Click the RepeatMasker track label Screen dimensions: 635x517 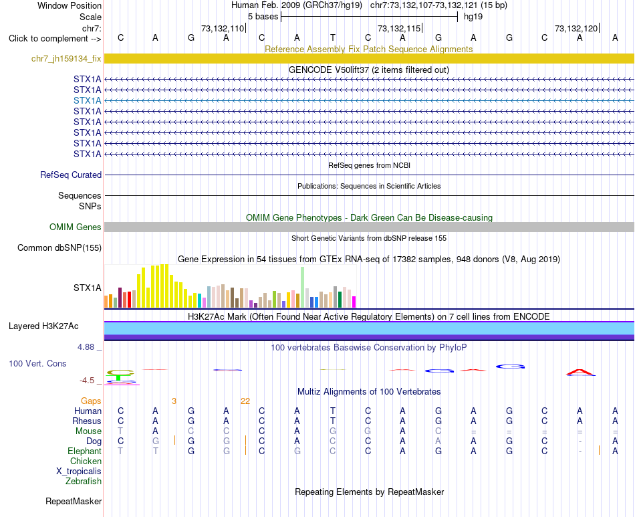74,501
